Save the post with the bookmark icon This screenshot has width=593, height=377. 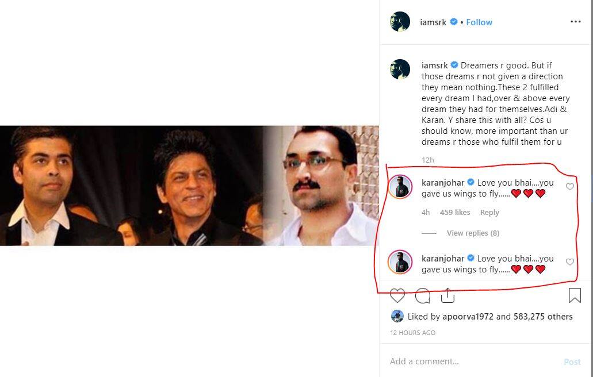click(574, 295)
